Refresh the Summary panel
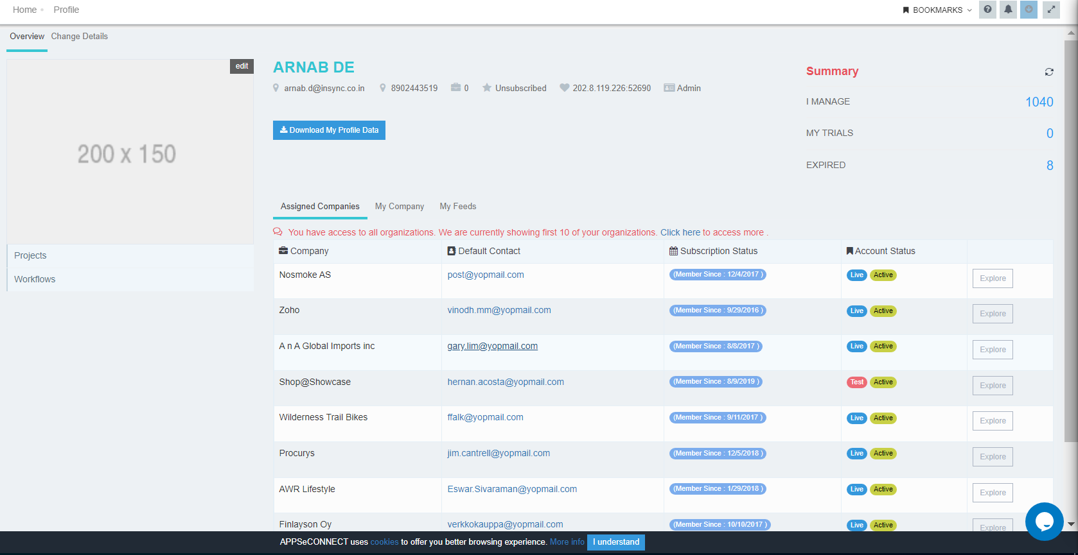1078x555 pixels. pyautogui.click(x=1049, y=72)
